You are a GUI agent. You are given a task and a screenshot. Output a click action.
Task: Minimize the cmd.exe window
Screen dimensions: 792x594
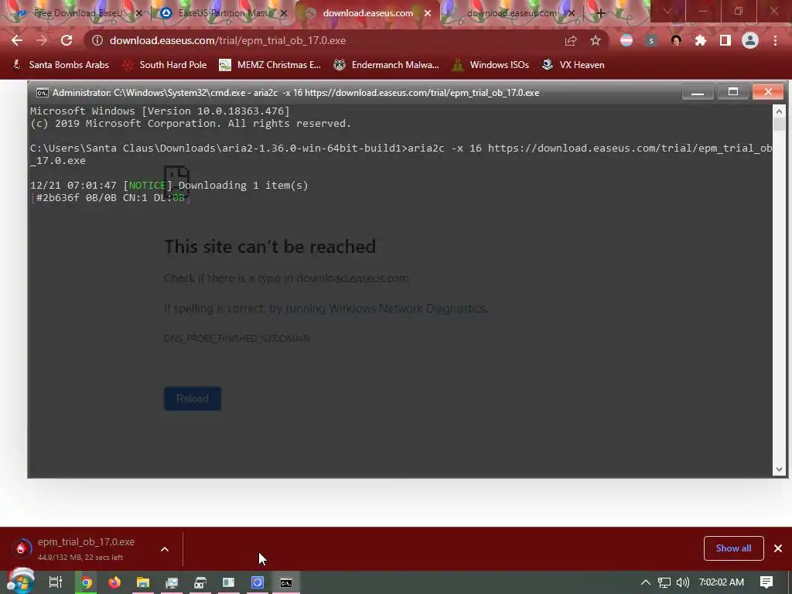point(698,92)
